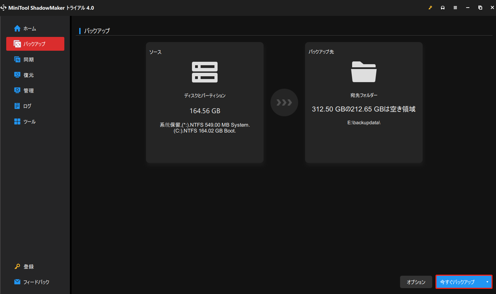Select the Sync sidebar icon
Image resolution: width=496 pixels, height=294 pixels.
[x=17, y=59]
